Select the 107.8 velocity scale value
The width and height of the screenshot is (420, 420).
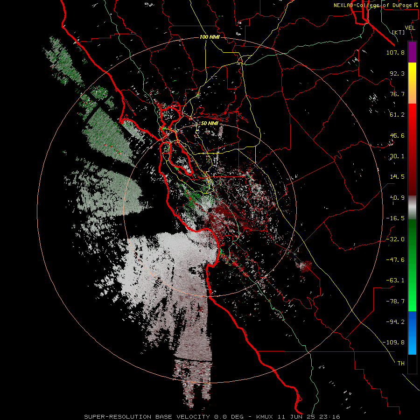(395, 52)
